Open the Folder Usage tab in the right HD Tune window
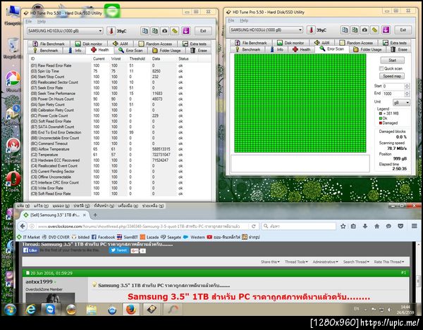This screenshot has height=330, width=423. (367, 49)
